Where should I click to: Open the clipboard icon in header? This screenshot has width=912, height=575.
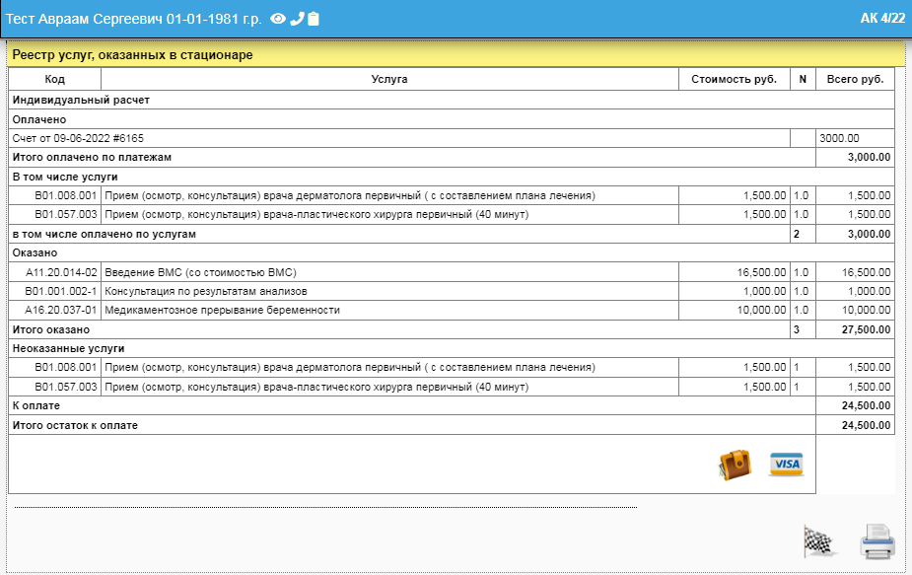314,19
